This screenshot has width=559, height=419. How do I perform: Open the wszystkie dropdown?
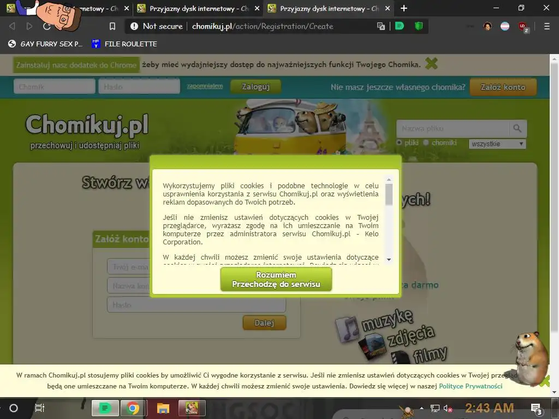click(497, 144)
